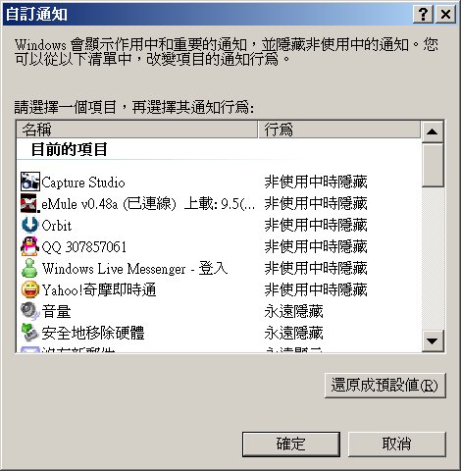Cancel with the 取消 button
Screen dimensions: 461x471
pos(397,445)
